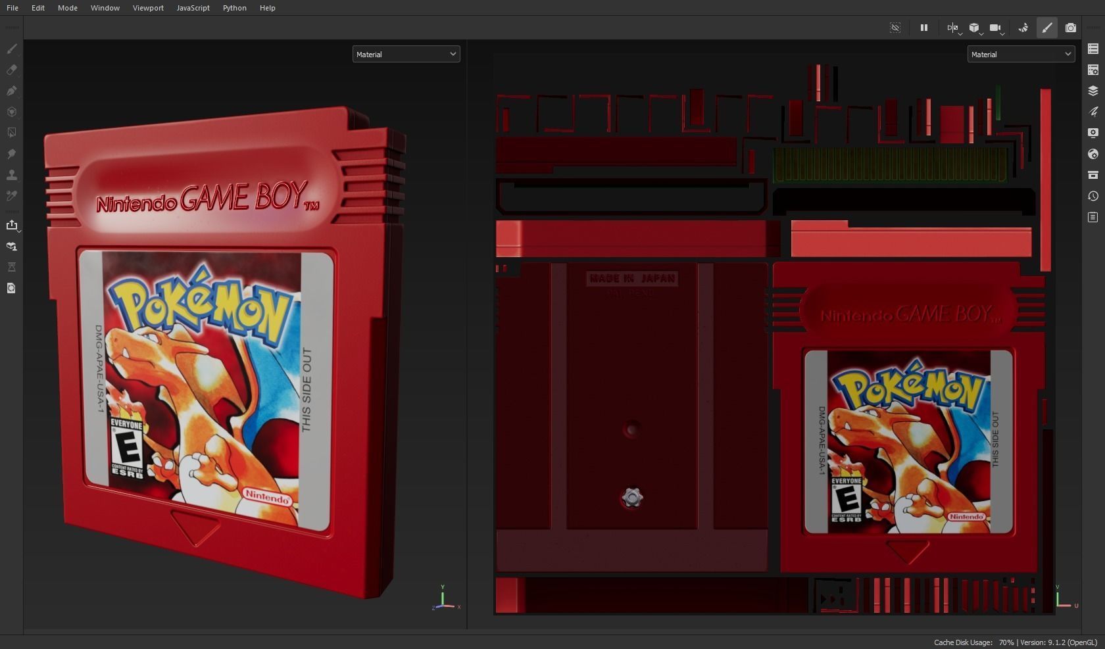Open the Display Settings monitor icon
This screenshot has height=649, width=1105.
[x=1093, y=133]
